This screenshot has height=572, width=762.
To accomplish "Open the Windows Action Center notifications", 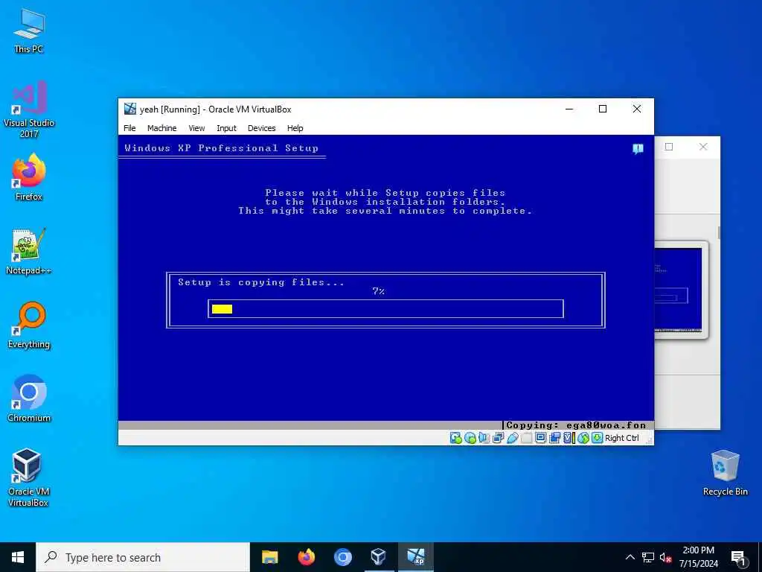I will (x=738, y=557).
